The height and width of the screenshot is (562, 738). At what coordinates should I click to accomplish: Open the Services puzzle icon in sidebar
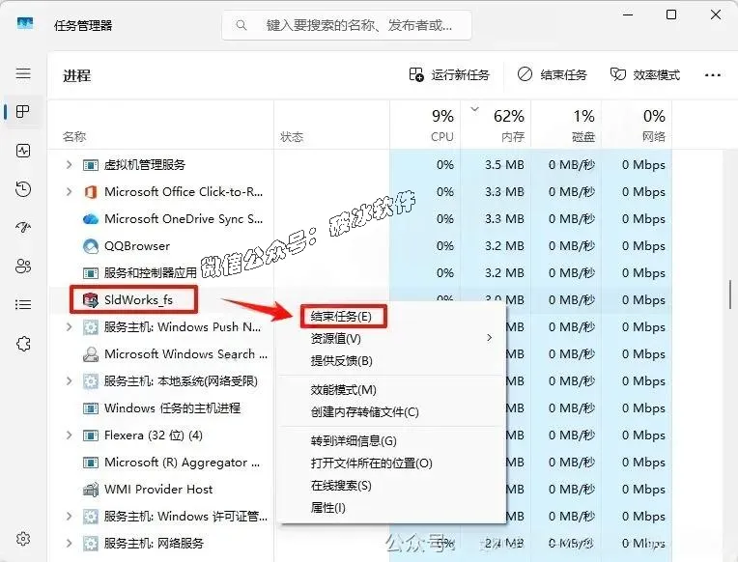(x=23, y=344)
